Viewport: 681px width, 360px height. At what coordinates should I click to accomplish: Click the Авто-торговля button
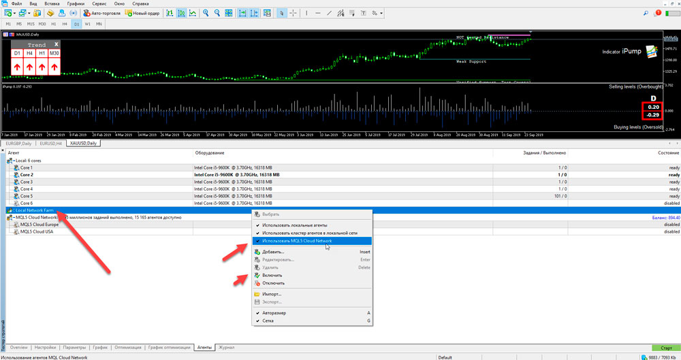[x=101, y=13]
